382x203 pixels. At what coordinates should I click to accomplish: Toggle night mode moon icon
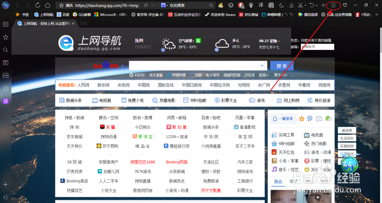tap(281, 5)
